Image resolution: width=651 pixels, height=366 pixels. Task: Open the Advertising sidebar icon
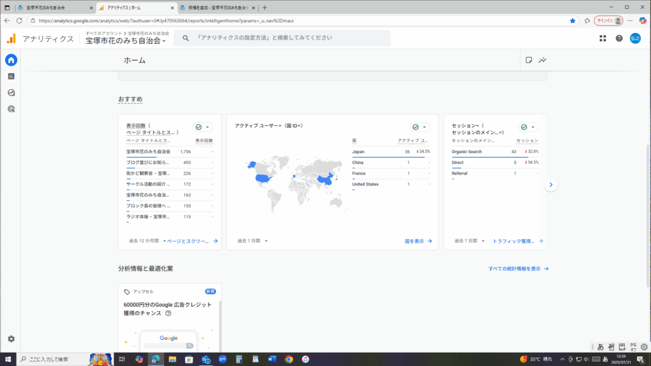coord(11,109)
